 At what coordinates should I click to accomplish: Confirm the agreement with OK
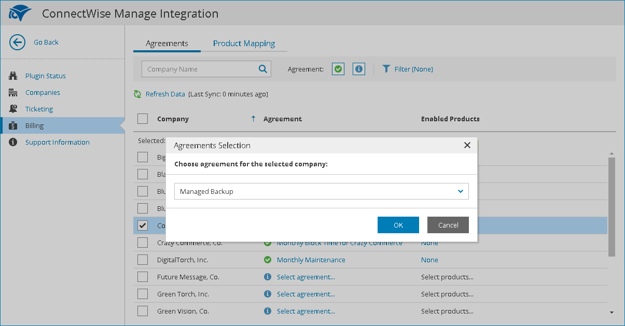398,225
